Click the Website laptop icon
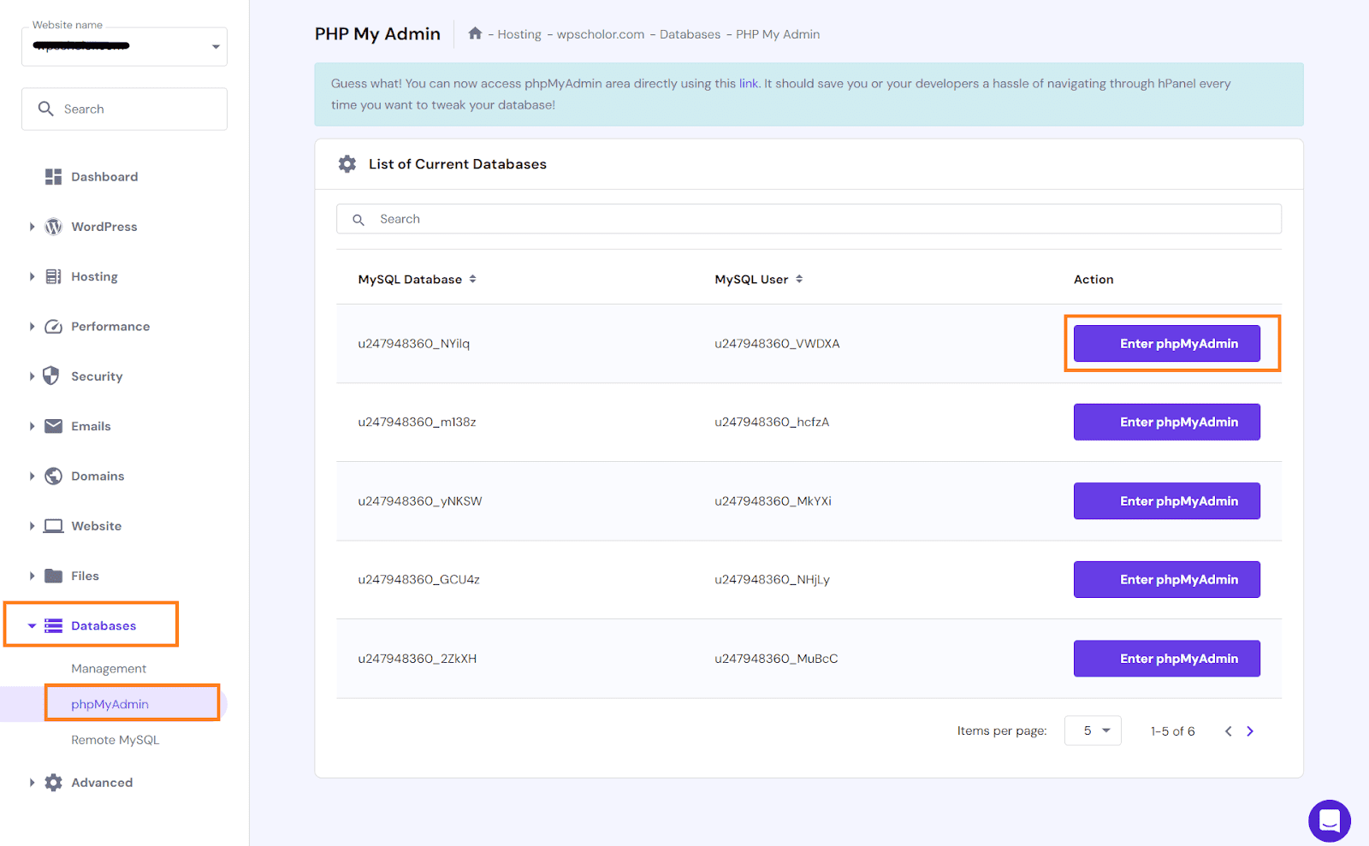Viewport: 1369px width, 846px height. coord(53,526)
